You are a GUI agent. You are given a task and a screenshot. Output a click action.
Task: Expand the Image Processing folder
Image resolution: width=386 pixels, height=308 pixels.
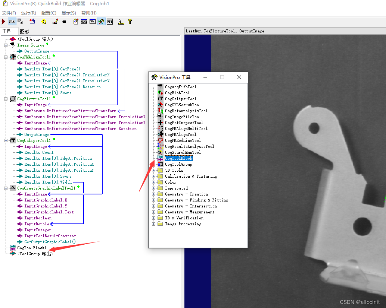click(x=153, y=224)
